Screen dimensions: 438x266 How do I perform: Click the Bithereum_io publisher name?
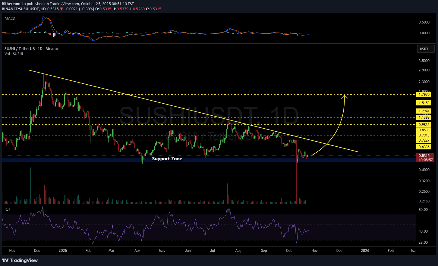pyautogui.click(x=14, y=4)
